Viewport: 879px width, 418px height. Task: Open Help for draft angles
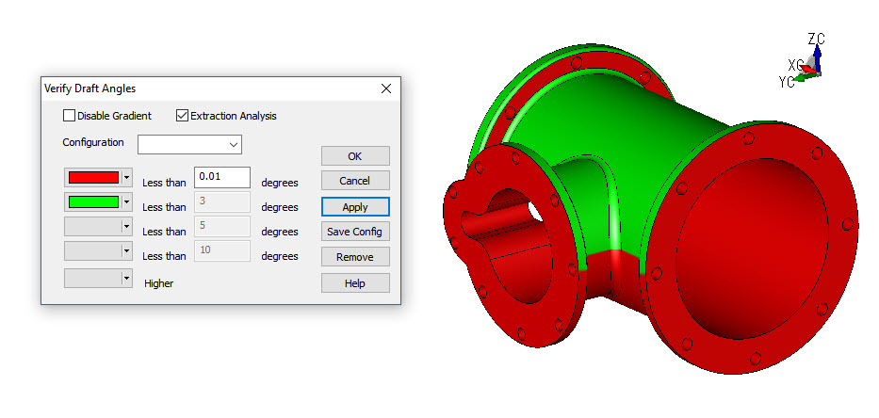tap(355, 282)
